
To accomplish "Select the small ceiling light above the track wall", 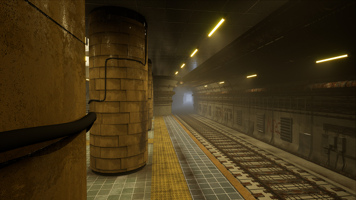I will pos(252,76).
